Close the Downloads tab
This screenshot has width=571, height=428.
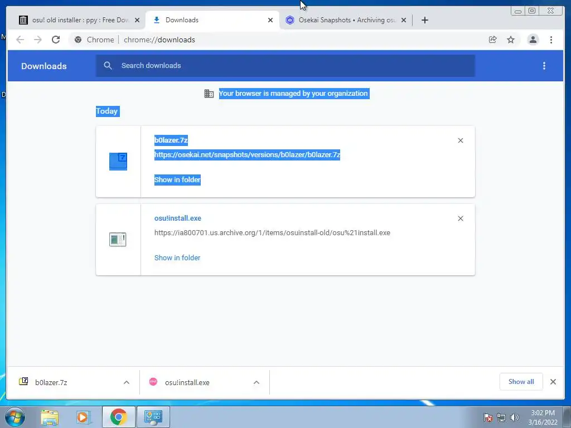270,20
